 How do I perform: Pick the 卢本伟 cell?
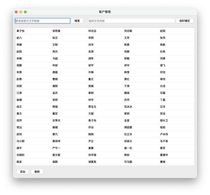[177, 134]
